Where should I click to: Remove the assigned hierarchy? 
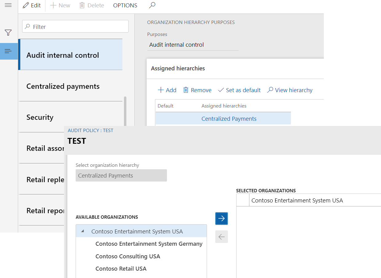(x=197, y=90)
